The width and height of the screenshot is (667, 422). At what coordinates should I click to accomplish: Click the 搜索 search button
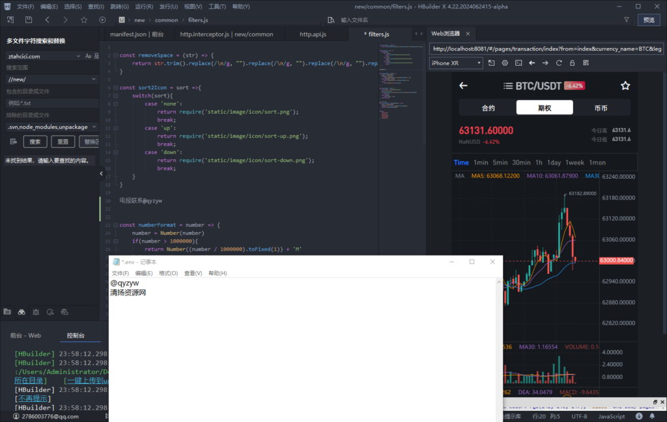35,141
